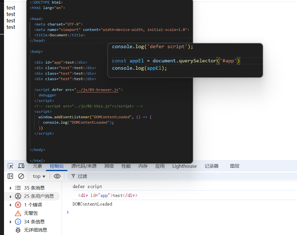Click the div id="app" code line
The height and width of the screenshot is (235, 297).
point(61,62)
